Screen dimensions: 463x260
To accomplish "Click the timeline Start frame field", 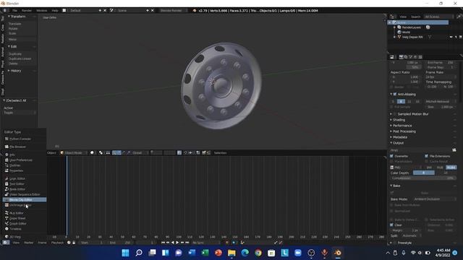I will click(x=92, y=243).
